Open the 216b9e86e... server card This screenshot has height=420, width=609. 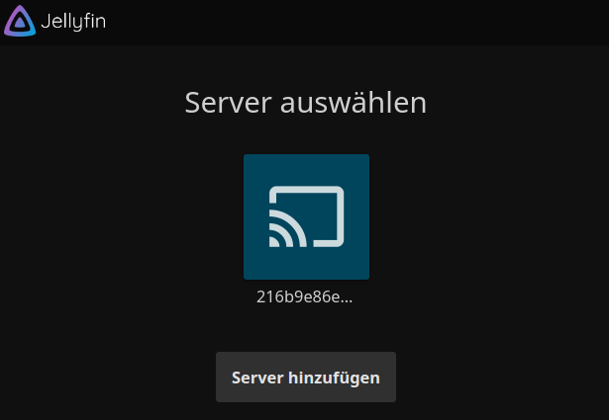point(306,216)
